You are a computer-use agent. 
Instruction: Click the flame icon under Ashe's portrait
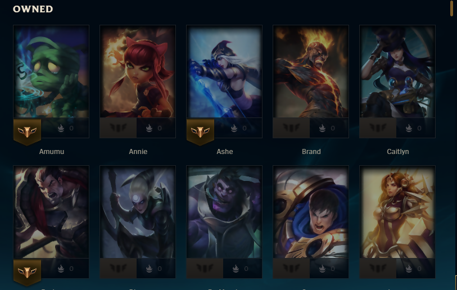tap(234, 128)
